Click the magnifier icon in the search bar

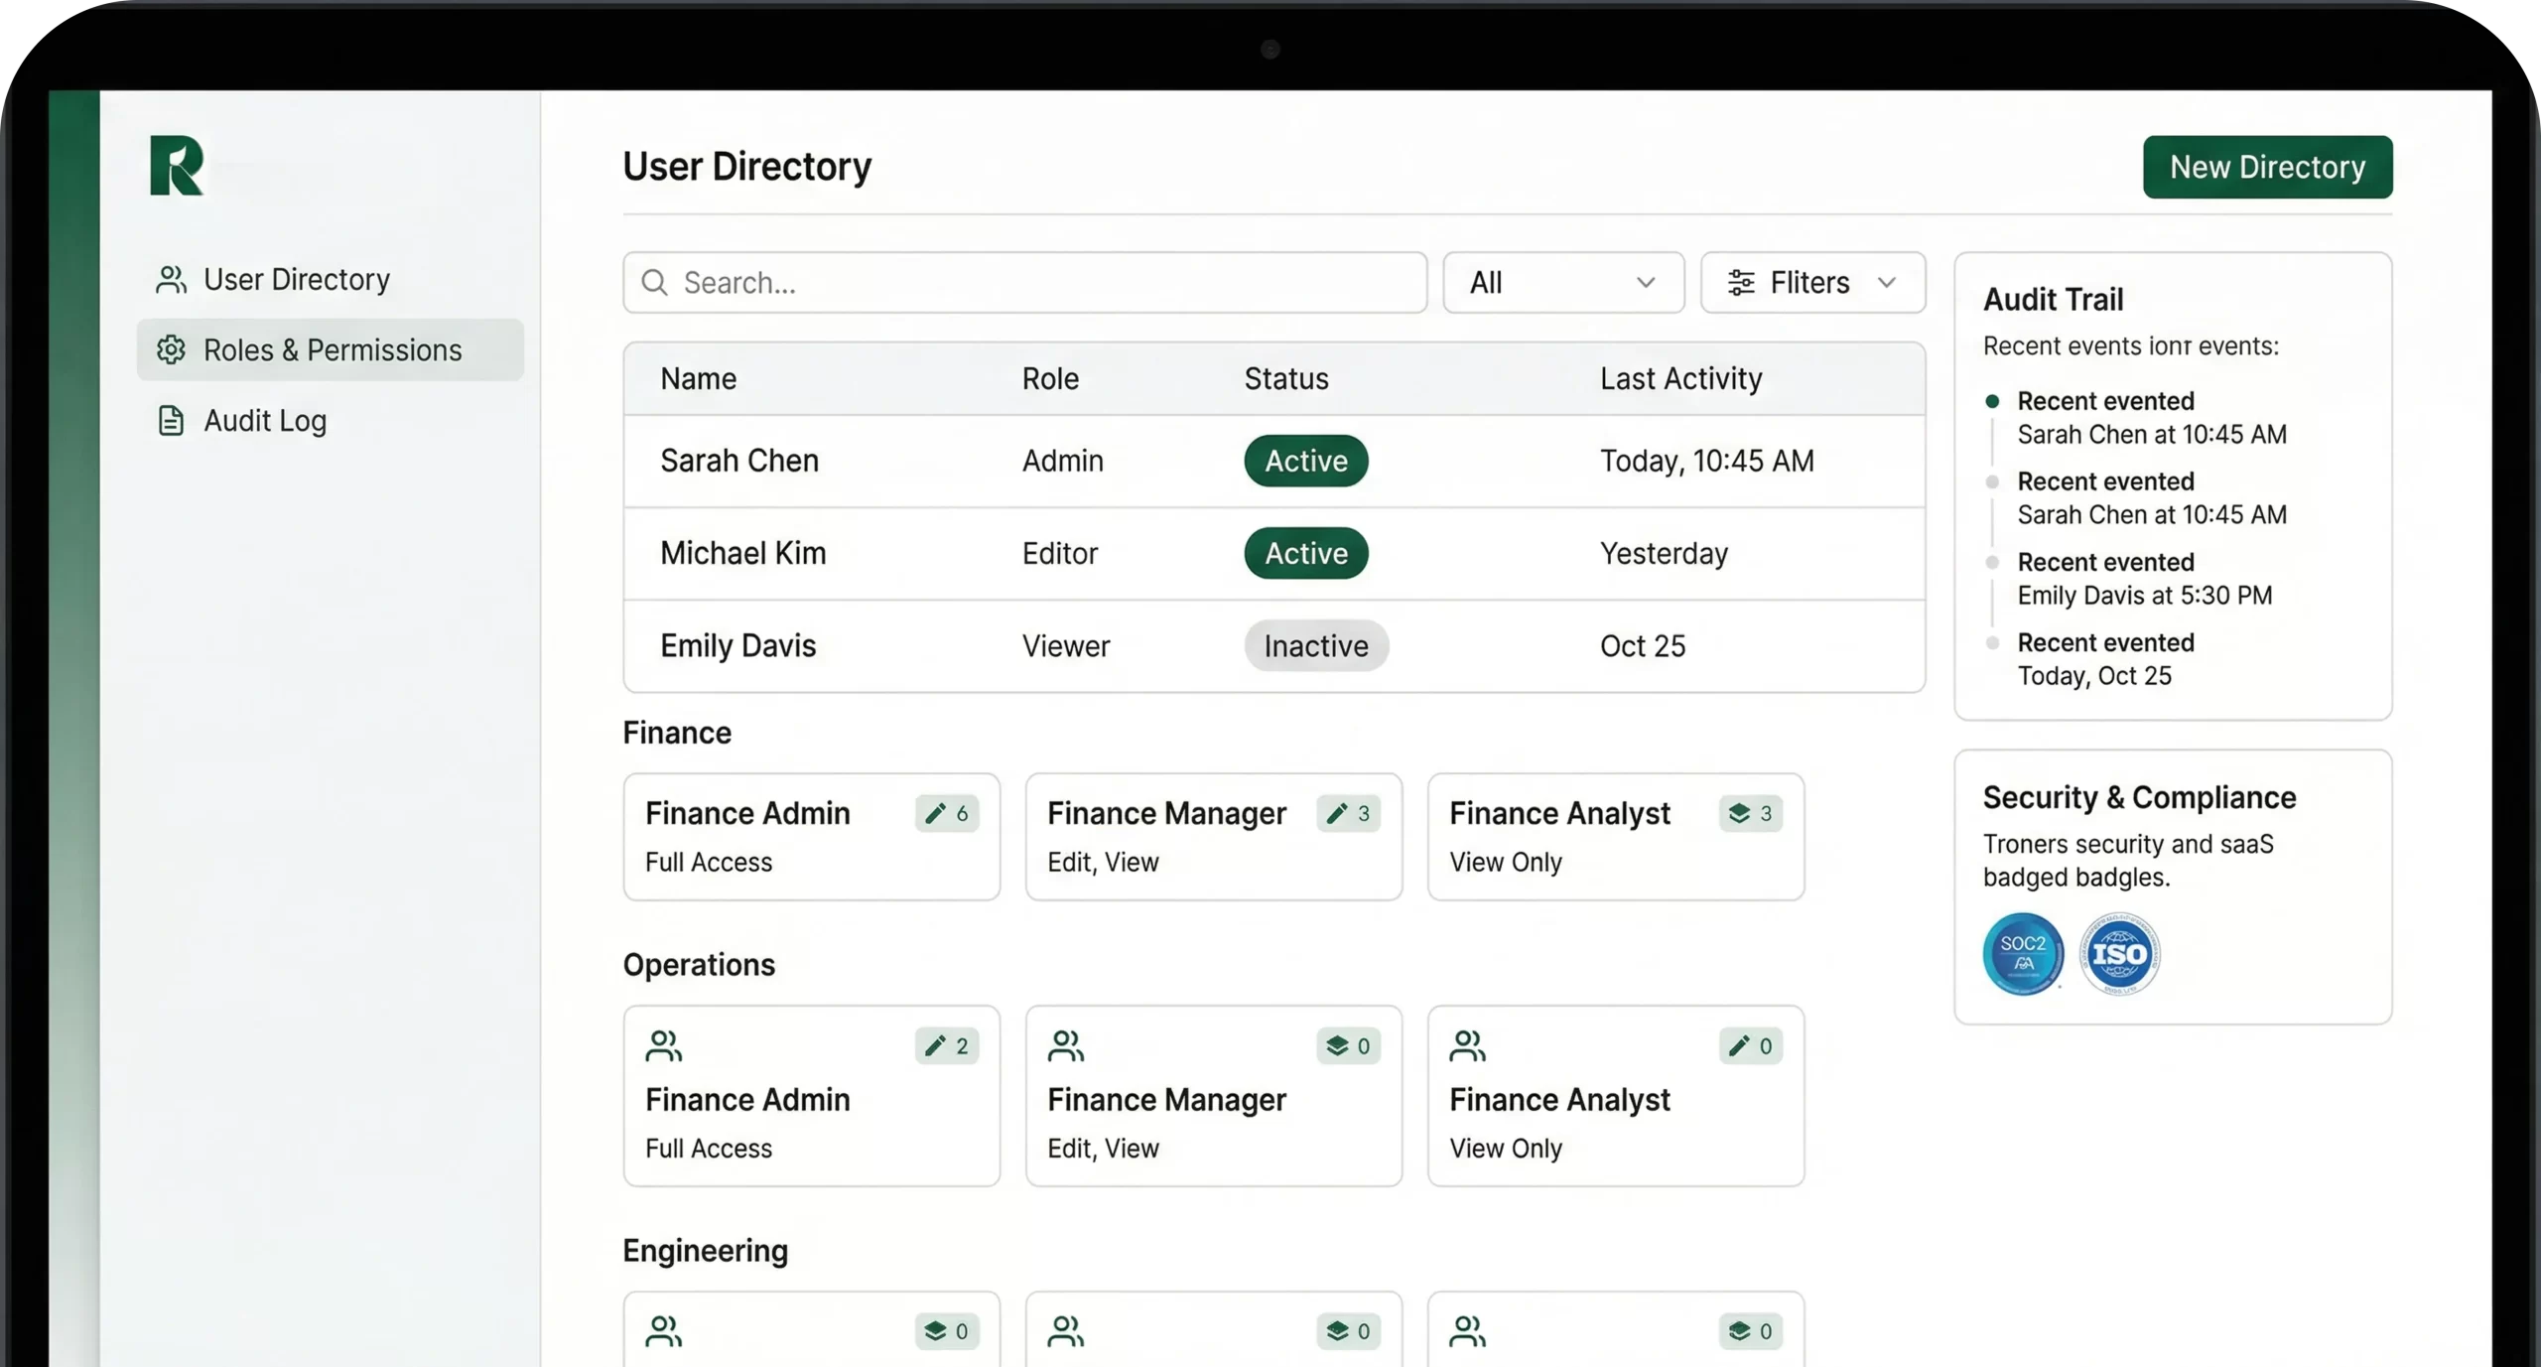pyautogui.click(x=654, y=283)
